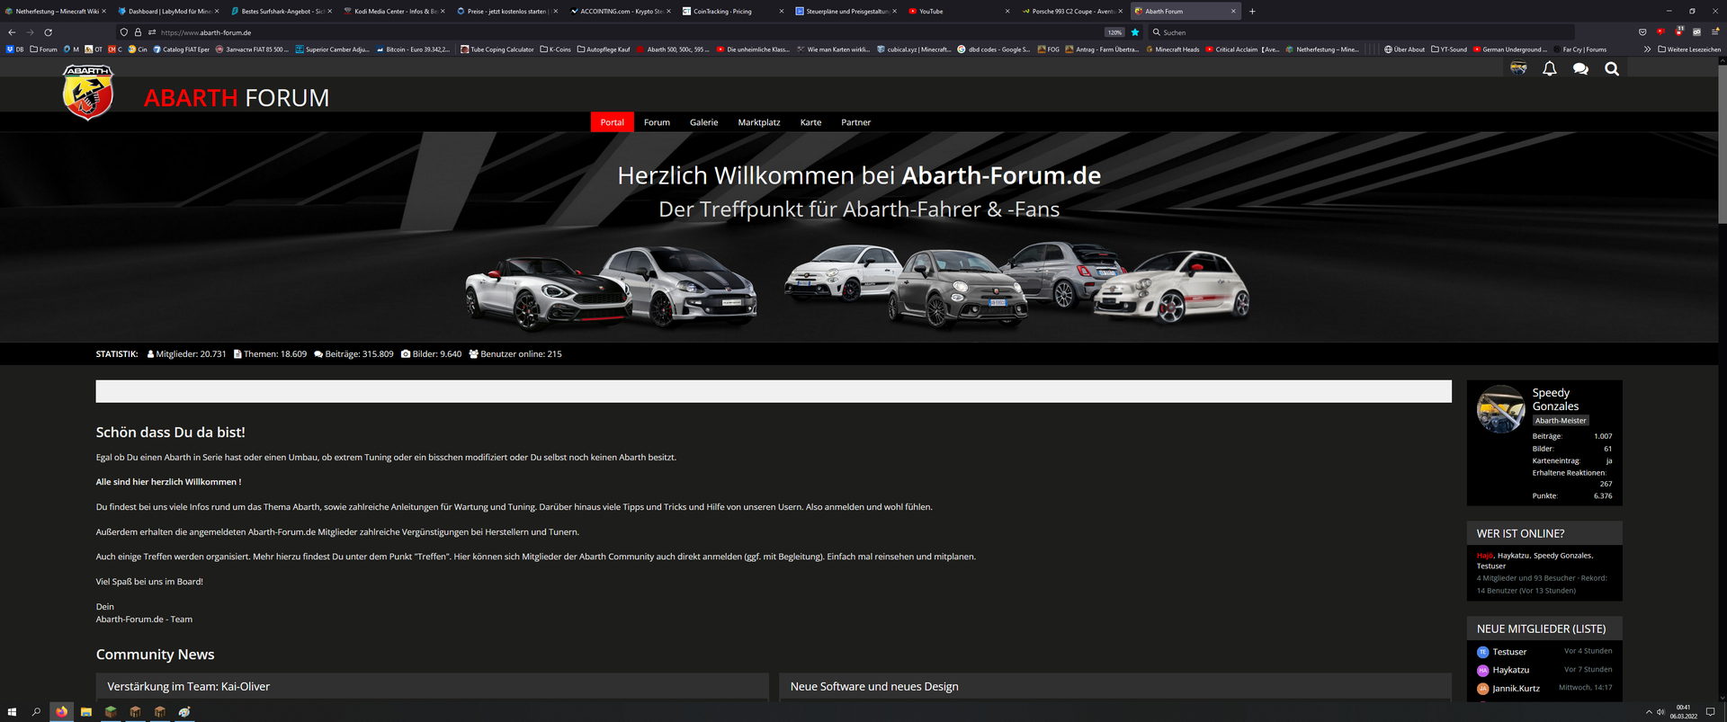1727x722 pixels.
Task: Open Windows File Explorer from taskbar
Action: click(x=86, y=712)
